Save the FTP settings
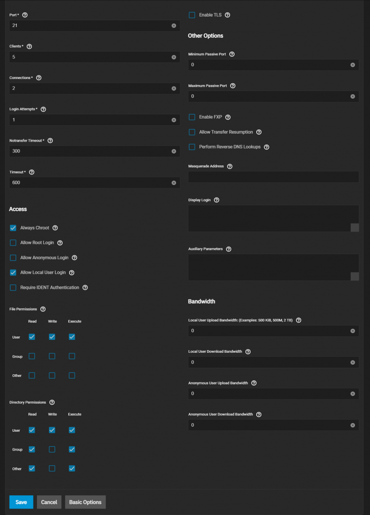The width and height of the screenshot is (370, 515). coord(21,502)
